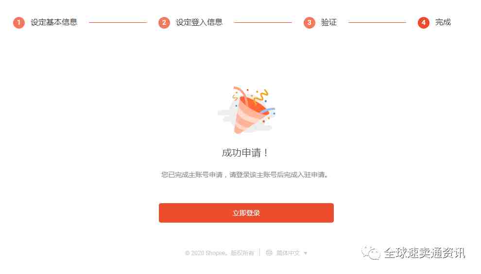The image size is (481, 274).
Task: Select the 验证 step label
Action: [x=329, y=22]
